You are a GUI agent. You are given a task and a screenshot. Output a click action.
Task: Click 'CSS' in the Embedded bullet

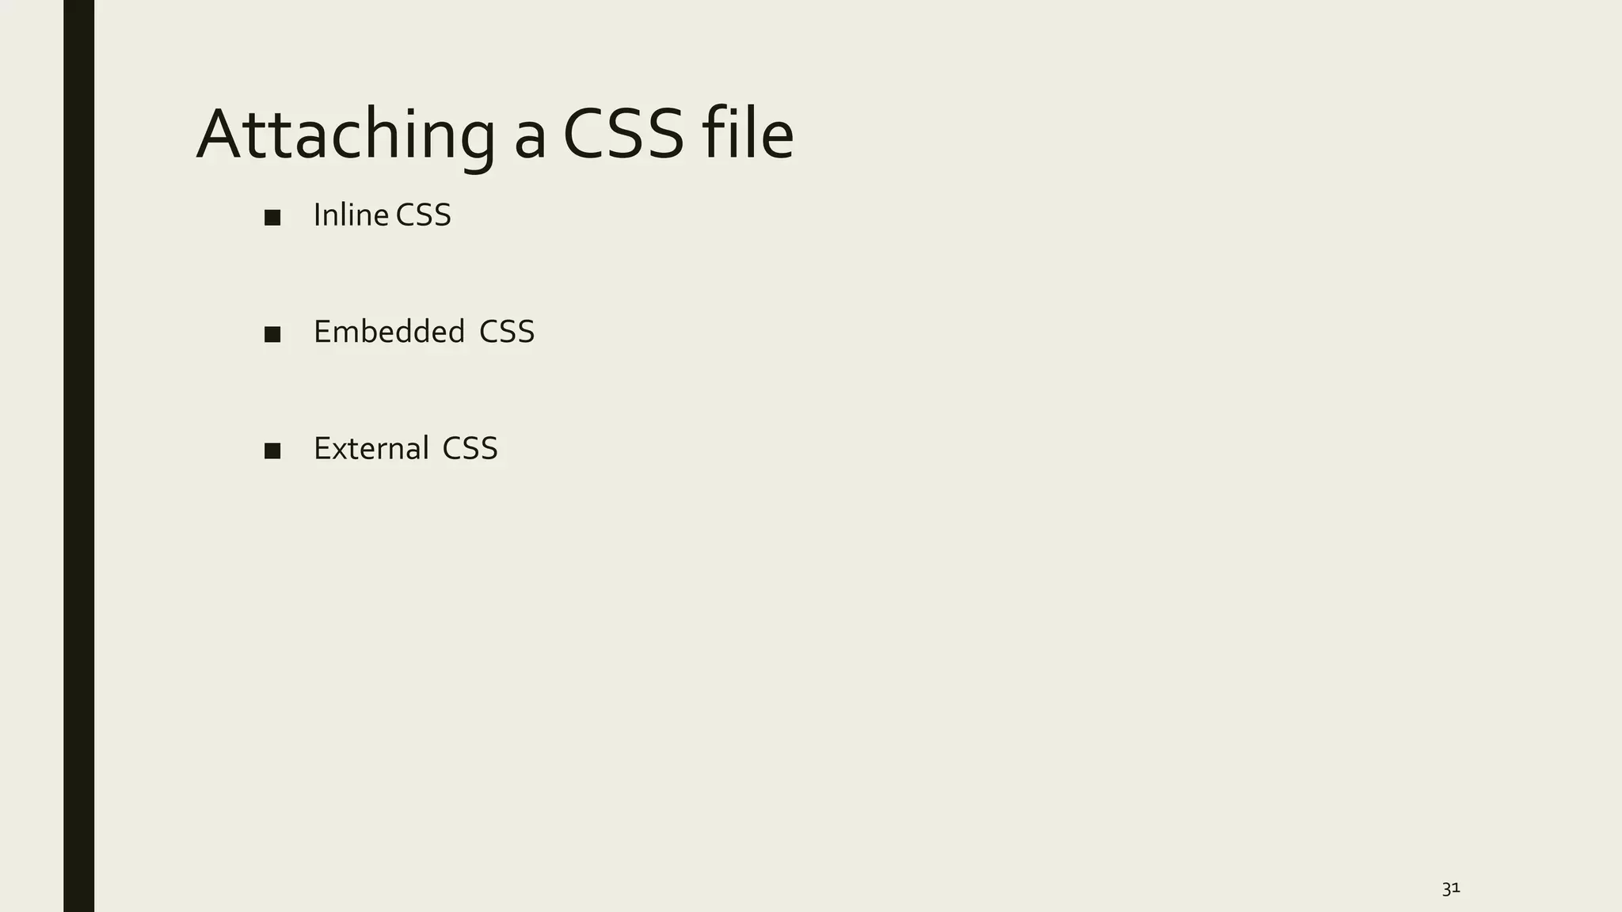pyautogui.click(x=507, y=332)
